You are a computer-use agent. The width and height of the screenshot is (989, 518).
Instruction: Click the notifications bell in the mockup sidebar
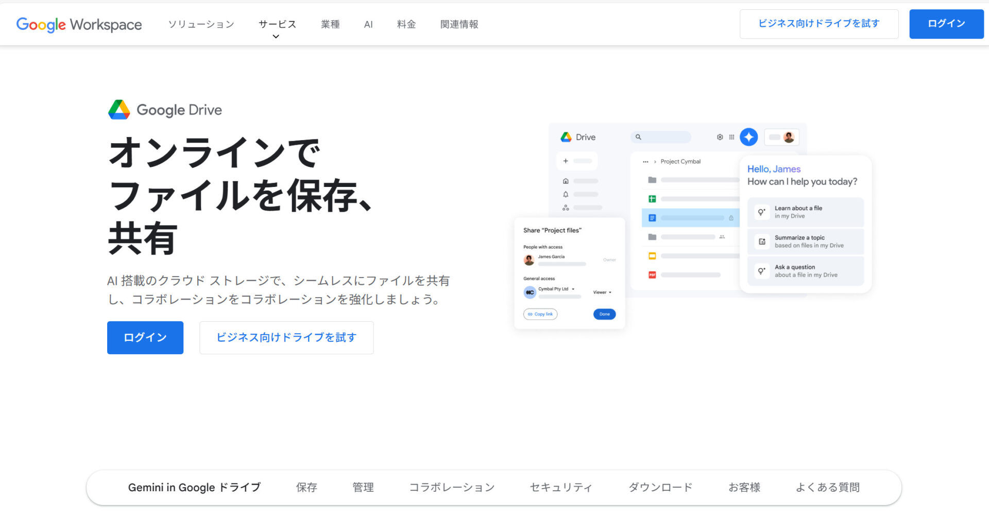[566, 193]
